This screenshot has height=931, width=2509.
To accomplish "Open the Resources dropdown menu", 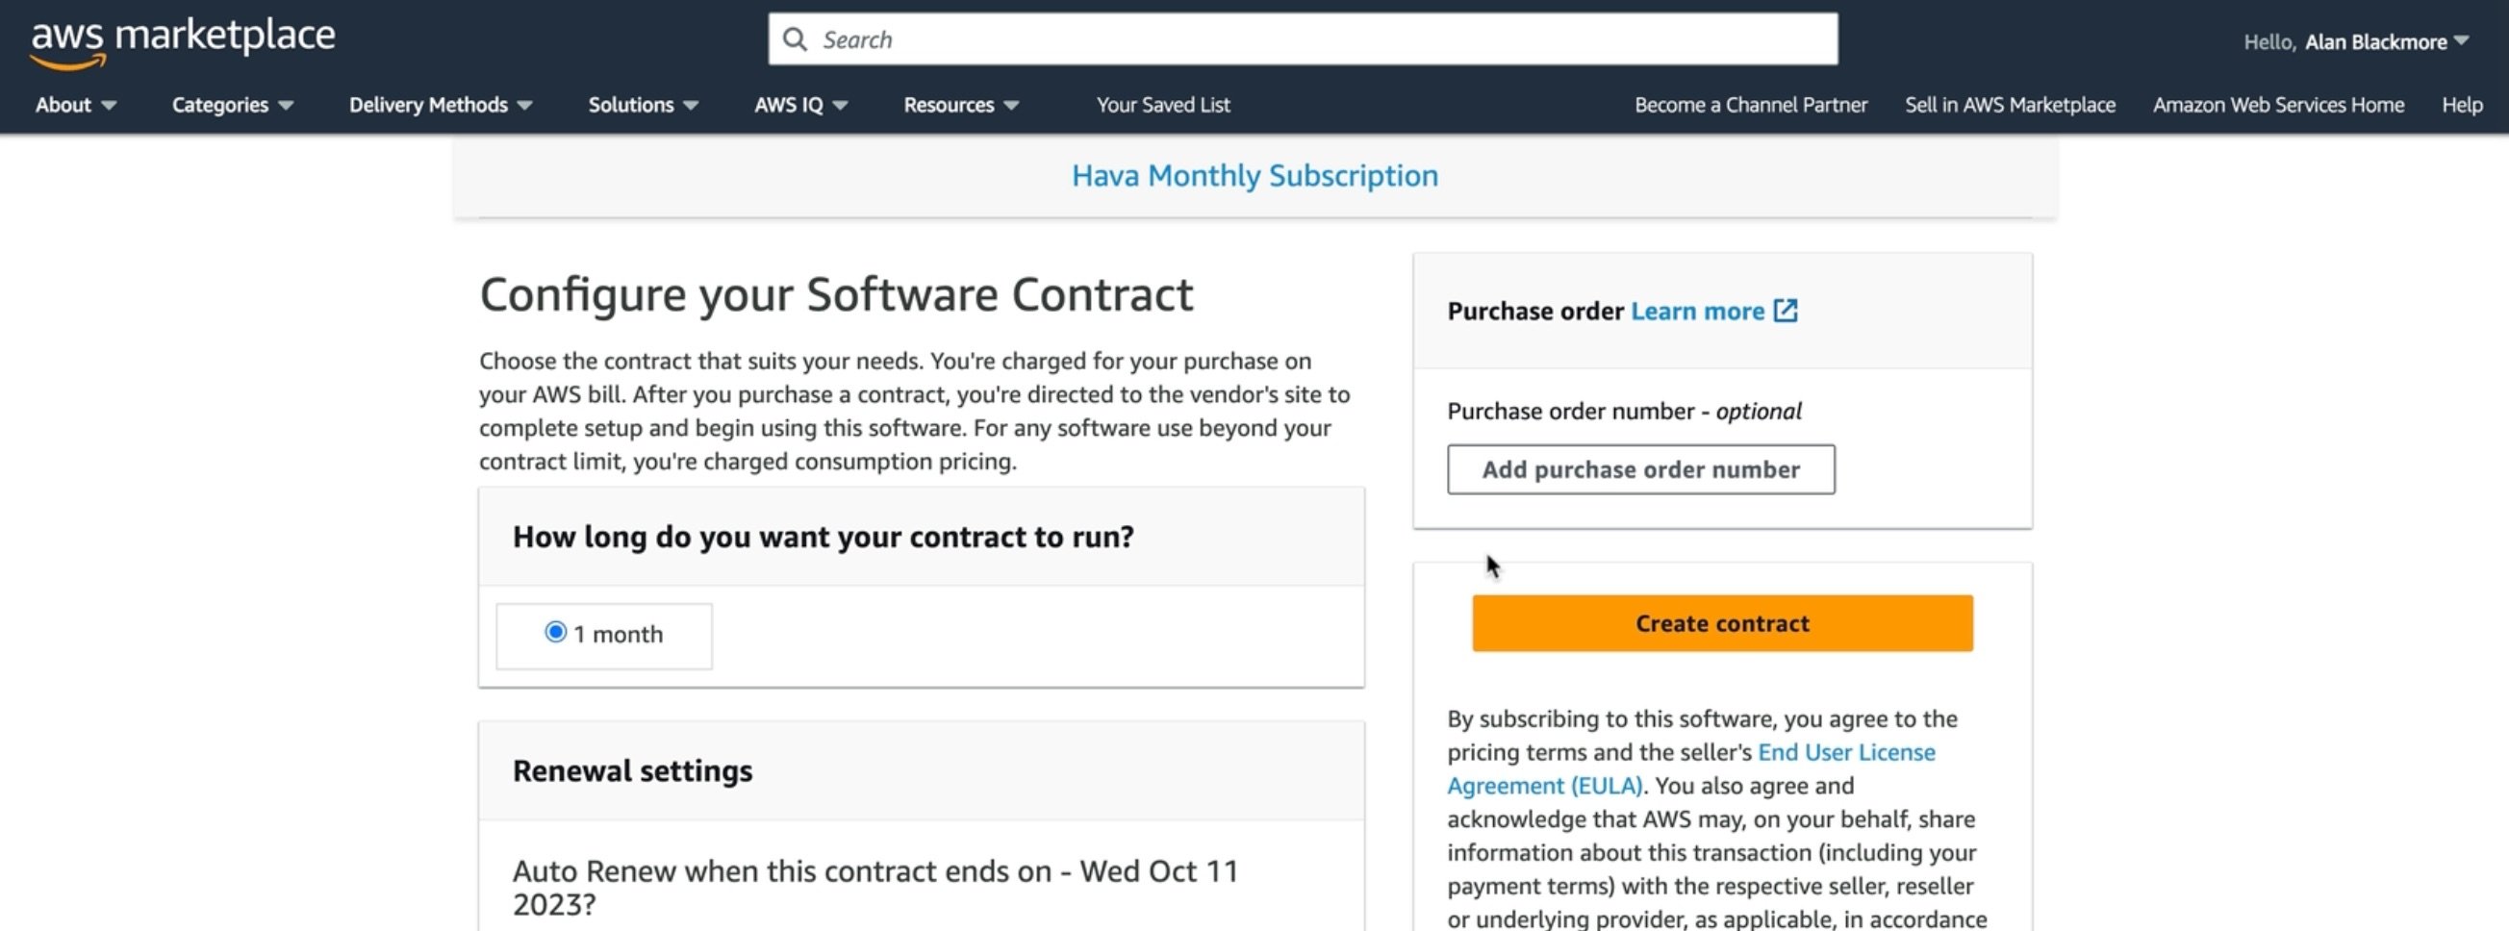I will coord(960,105).
